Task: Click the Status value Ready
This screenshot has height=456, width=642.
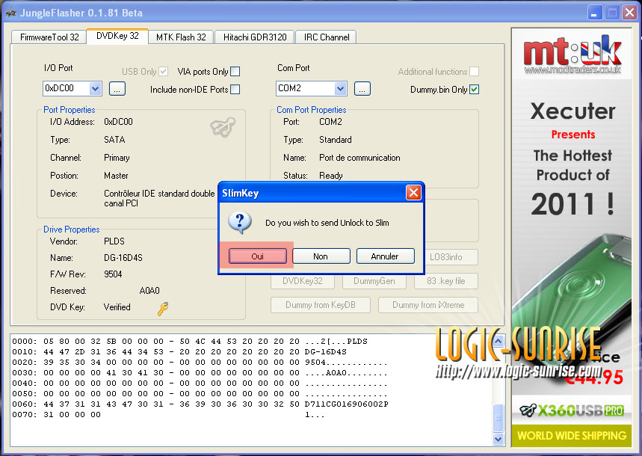Action: pos(331,176)
